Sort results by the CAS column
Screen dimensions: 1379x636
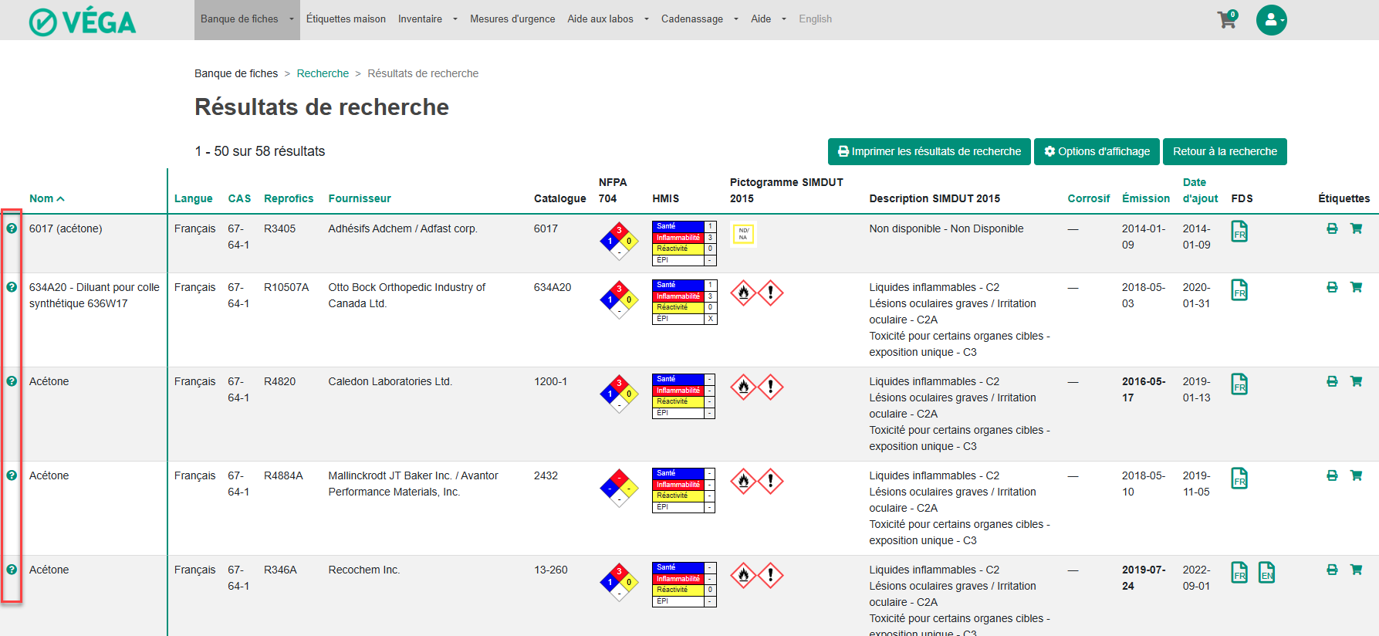(x=239, y=198)
